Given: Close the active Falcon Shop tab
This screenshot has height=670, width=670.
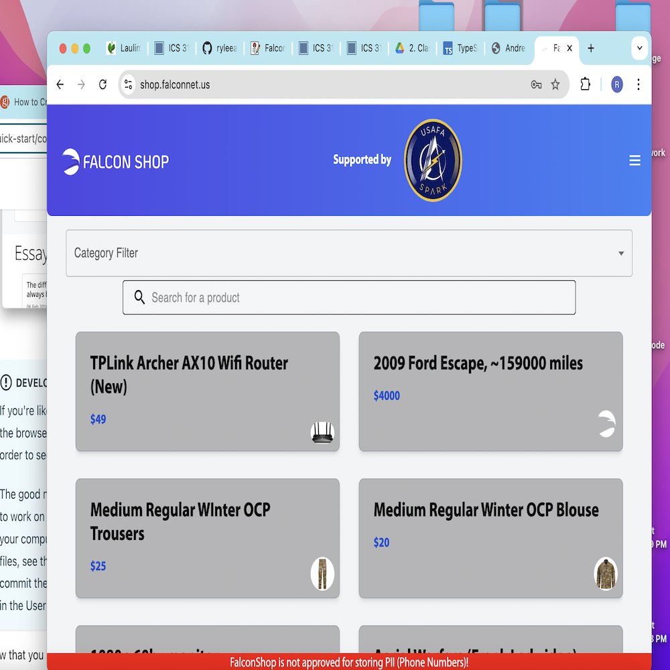Looking at the screenshot, I should point(569,48).
